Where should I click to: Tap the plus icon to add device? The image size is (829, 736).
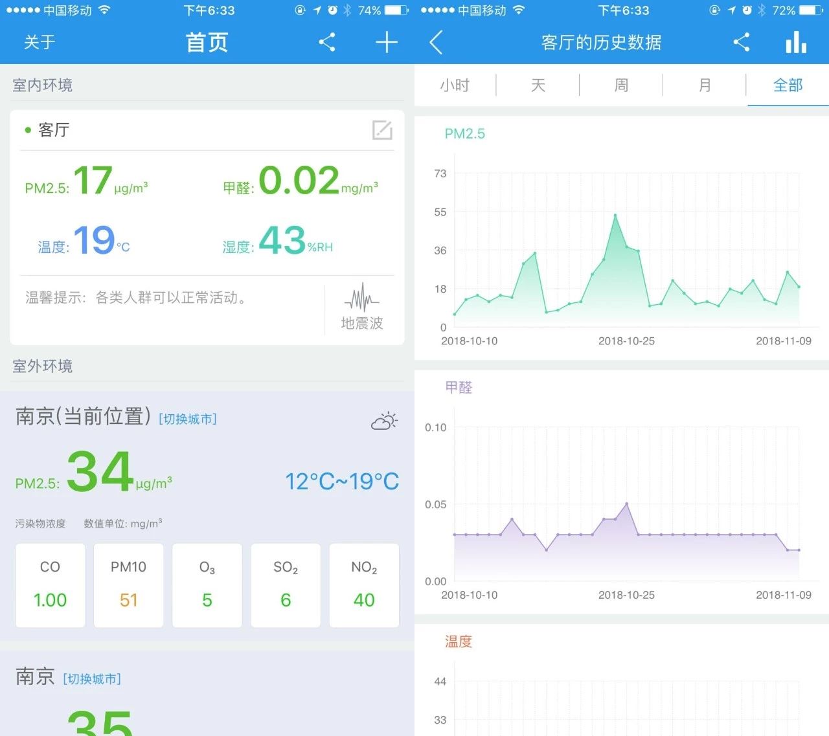click(x=387, y=43)
